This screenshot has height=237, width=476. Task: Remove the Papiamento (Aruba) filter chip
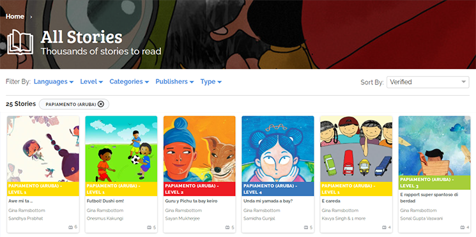101,104
